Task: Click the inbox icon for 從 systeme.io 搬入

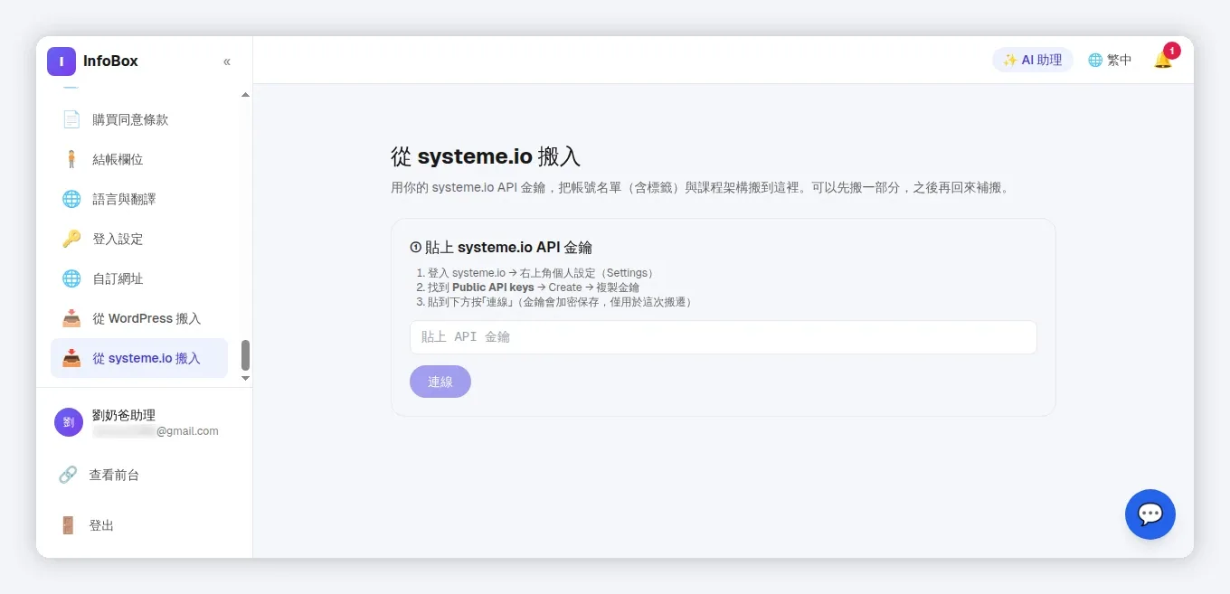Action: click(71, 358)
